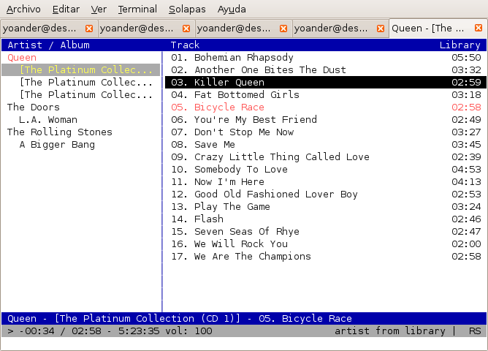
Task: Click the RS flags in status line
Action: pos(475,331)
